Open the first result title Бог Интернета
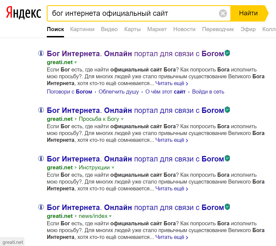 tap(135, 54)
